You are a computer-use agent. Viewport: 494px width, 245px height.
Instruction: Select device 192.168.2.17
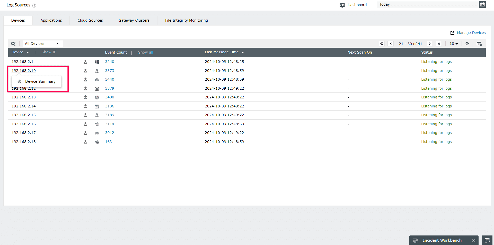tap(24, 133)
